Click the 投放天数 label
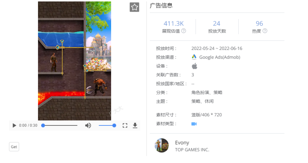The image size is (308, 163). pyautogui.click(x=217, y=31)
